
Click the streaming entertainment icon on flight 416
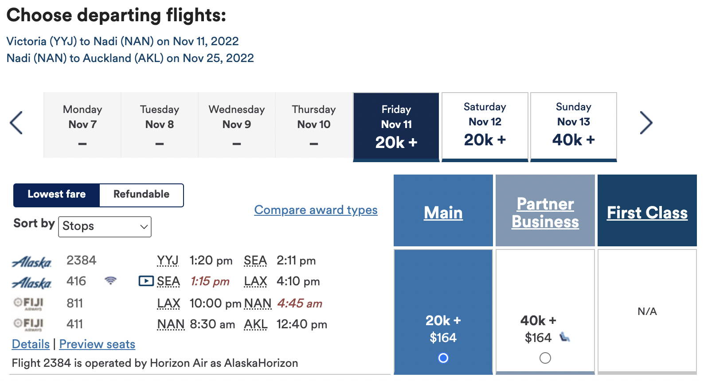point(146,281)
